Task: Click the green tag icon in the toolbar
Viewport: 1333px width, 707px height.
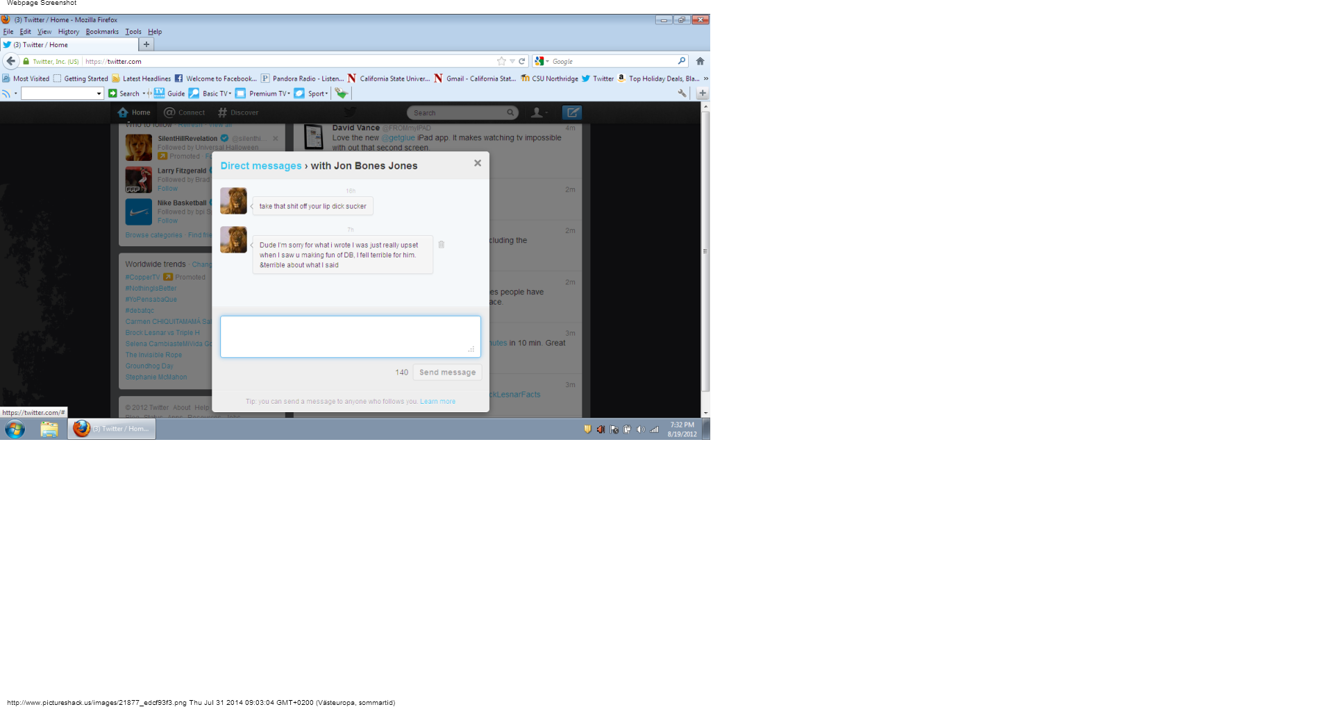Action: (x=341, y=93)
